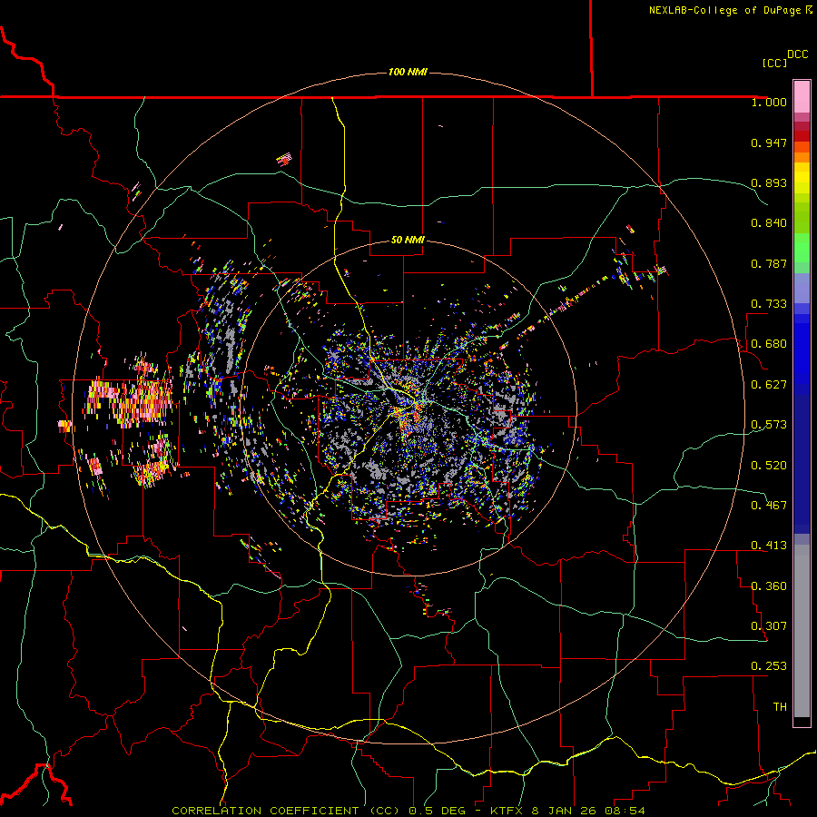Click the 0.733 scale value
This screenshot has height=817, width=817.
click(769, 304)
